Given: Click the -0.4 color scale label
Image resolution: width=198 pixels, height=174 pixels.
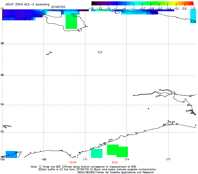Looking at the screenshot, I should [168, 9].
